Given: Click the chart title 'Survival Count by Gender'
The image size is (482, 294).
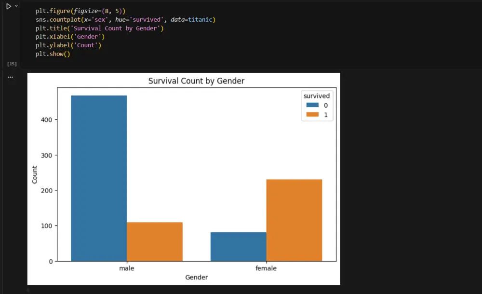Looking at the screenshot, I should (196, 81).
